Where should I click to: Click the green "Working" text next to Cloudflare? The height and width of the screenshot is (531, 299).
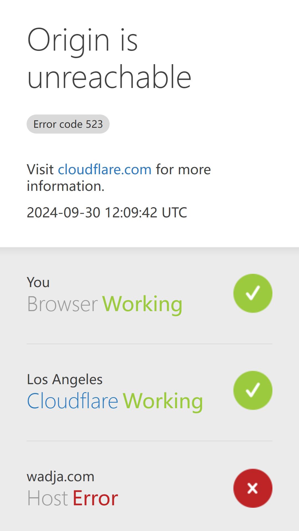[x=163, y=401]
